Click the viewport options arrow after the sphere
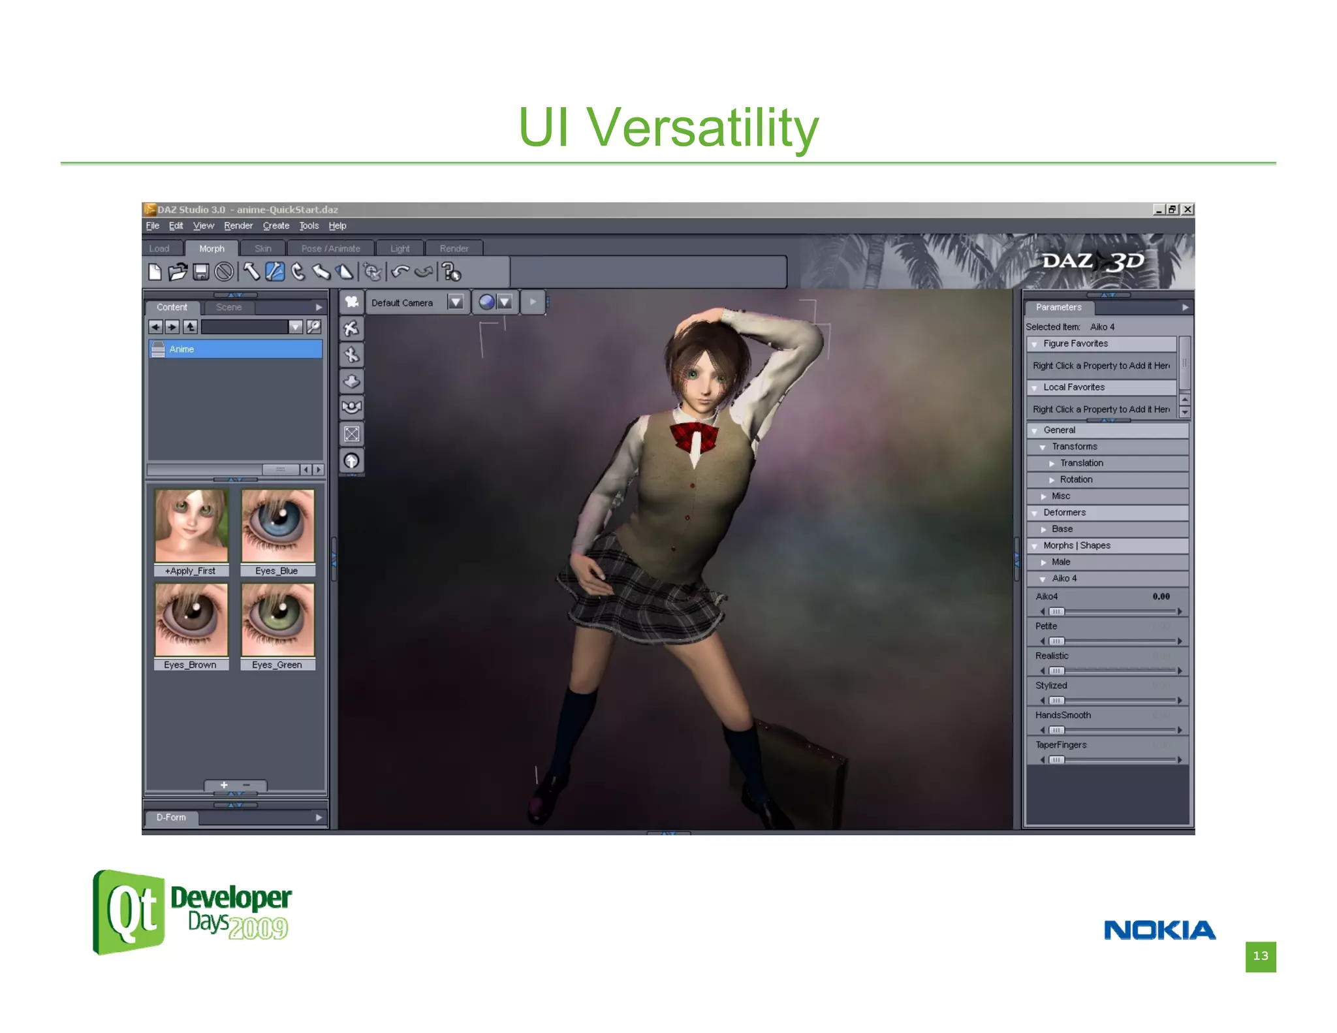 point(533,302)
